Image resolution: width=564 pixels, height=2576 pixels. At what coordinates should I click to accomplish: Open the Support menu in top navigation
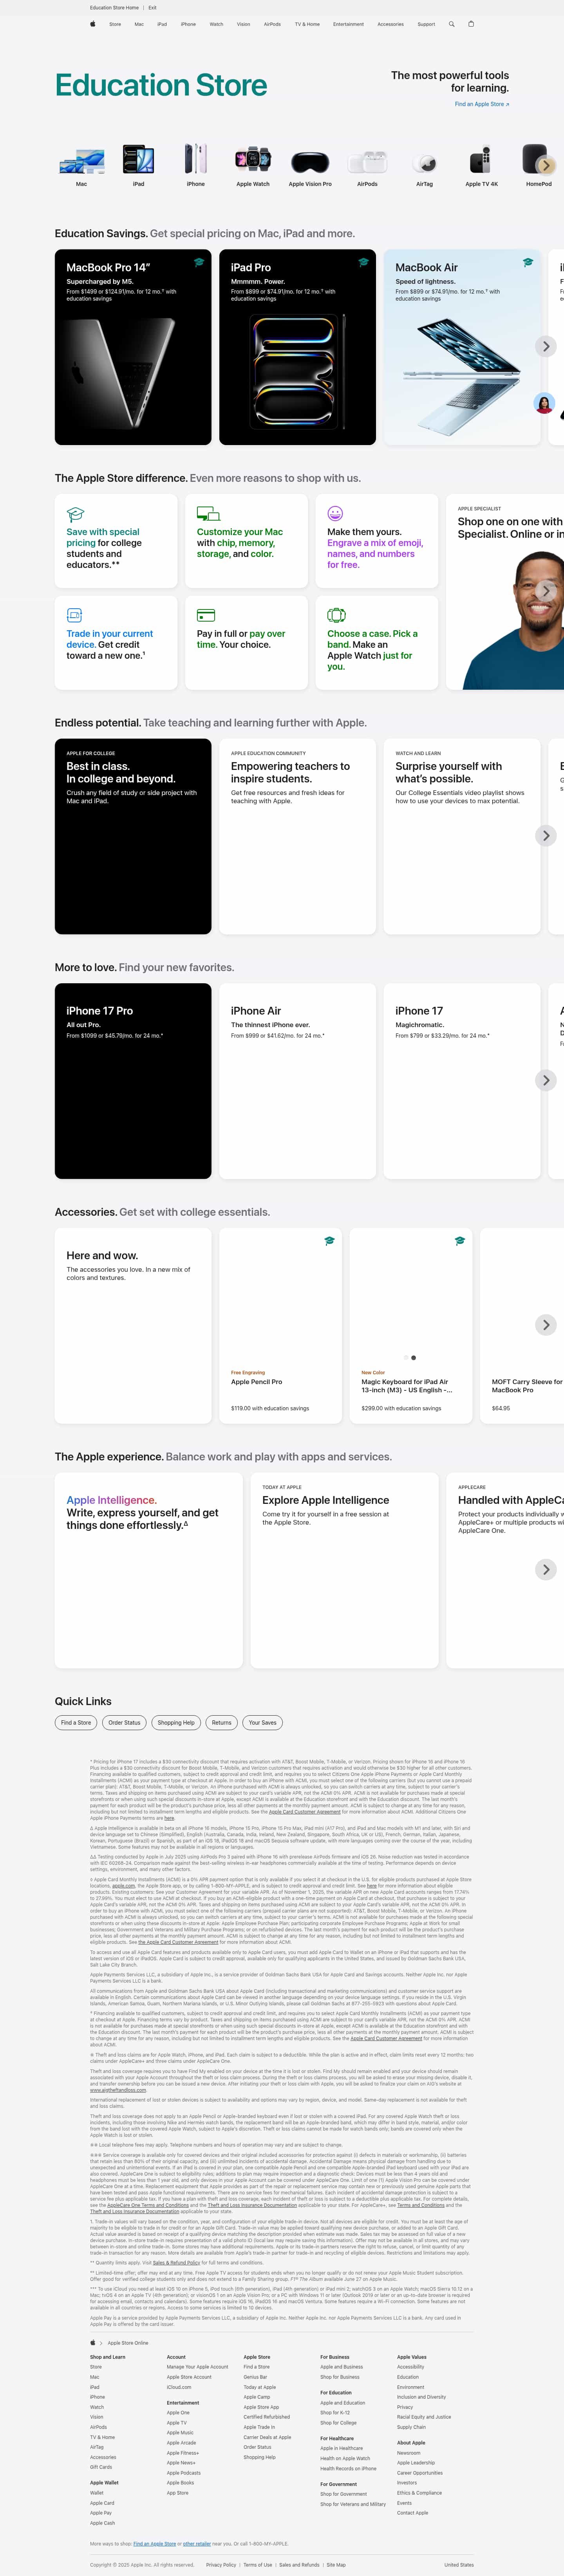(426, 24)
